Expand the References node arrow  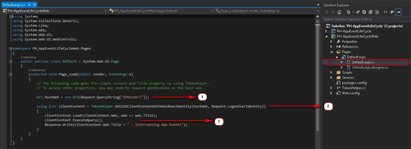tap(332, 47)
